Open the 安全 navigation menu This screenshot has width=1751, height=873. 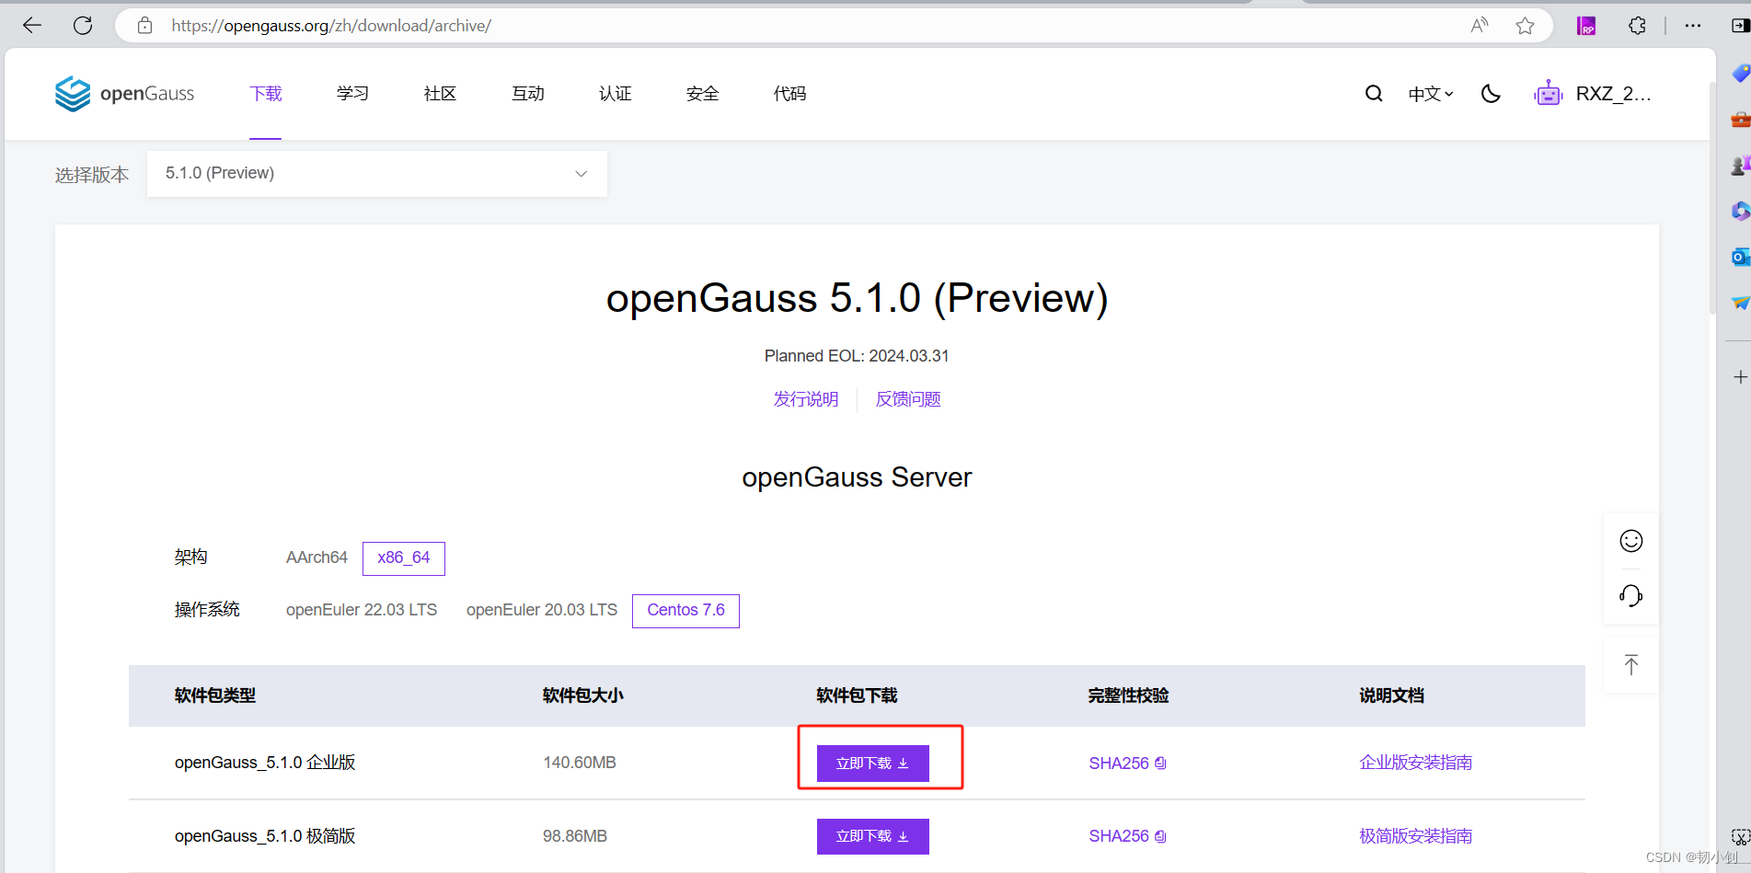pyautogui.click(x=703, y=94)
